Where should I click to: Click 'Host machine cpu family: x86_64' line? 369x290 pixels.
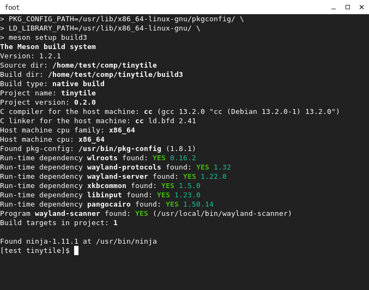[x=68, y=130]
